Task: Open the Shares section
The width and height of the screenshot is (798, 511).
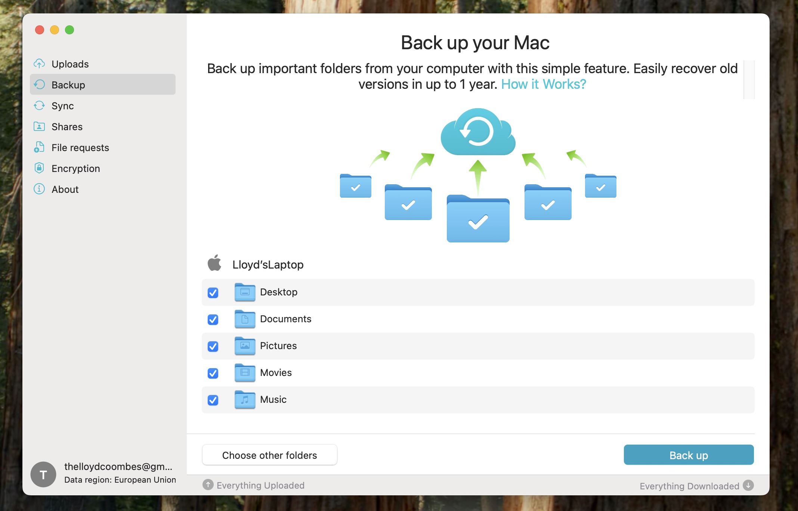Action: click(67, 126)
